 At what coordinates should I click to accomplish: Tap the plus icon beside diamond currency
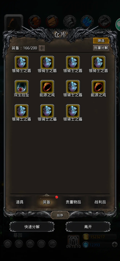pyautogui.click(x=115, y=245)
